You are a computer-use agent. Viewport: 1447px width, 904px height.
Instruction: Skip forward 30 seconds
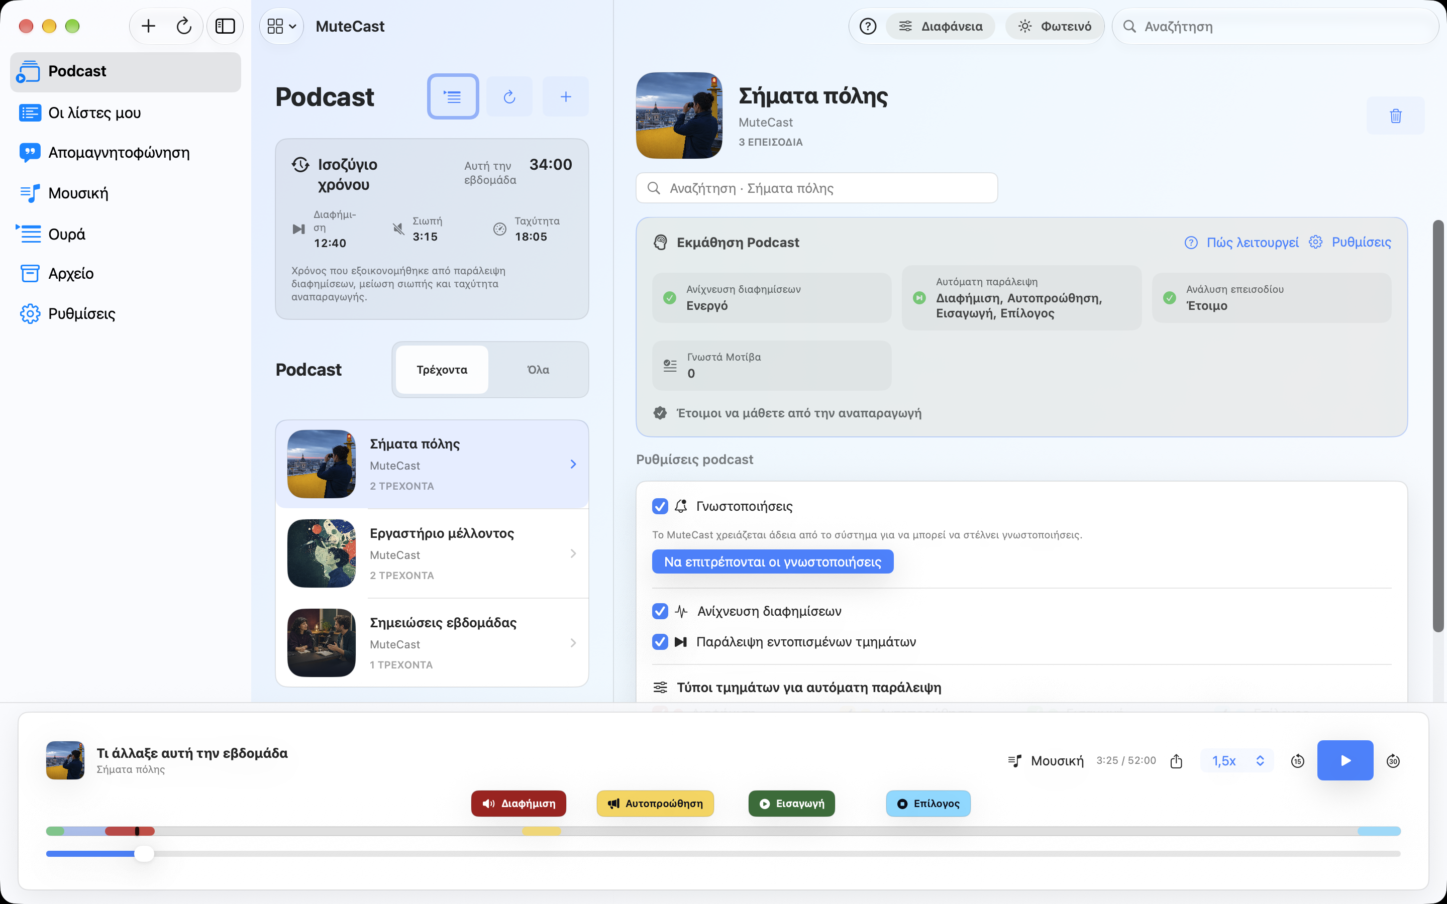click(1393, 761)
